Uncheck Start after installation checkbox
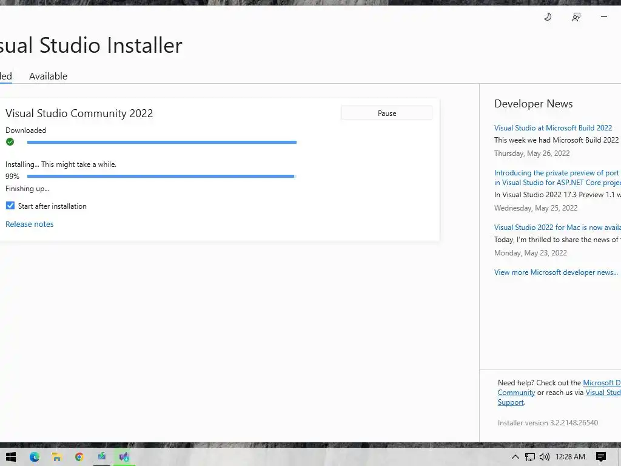 10,206
